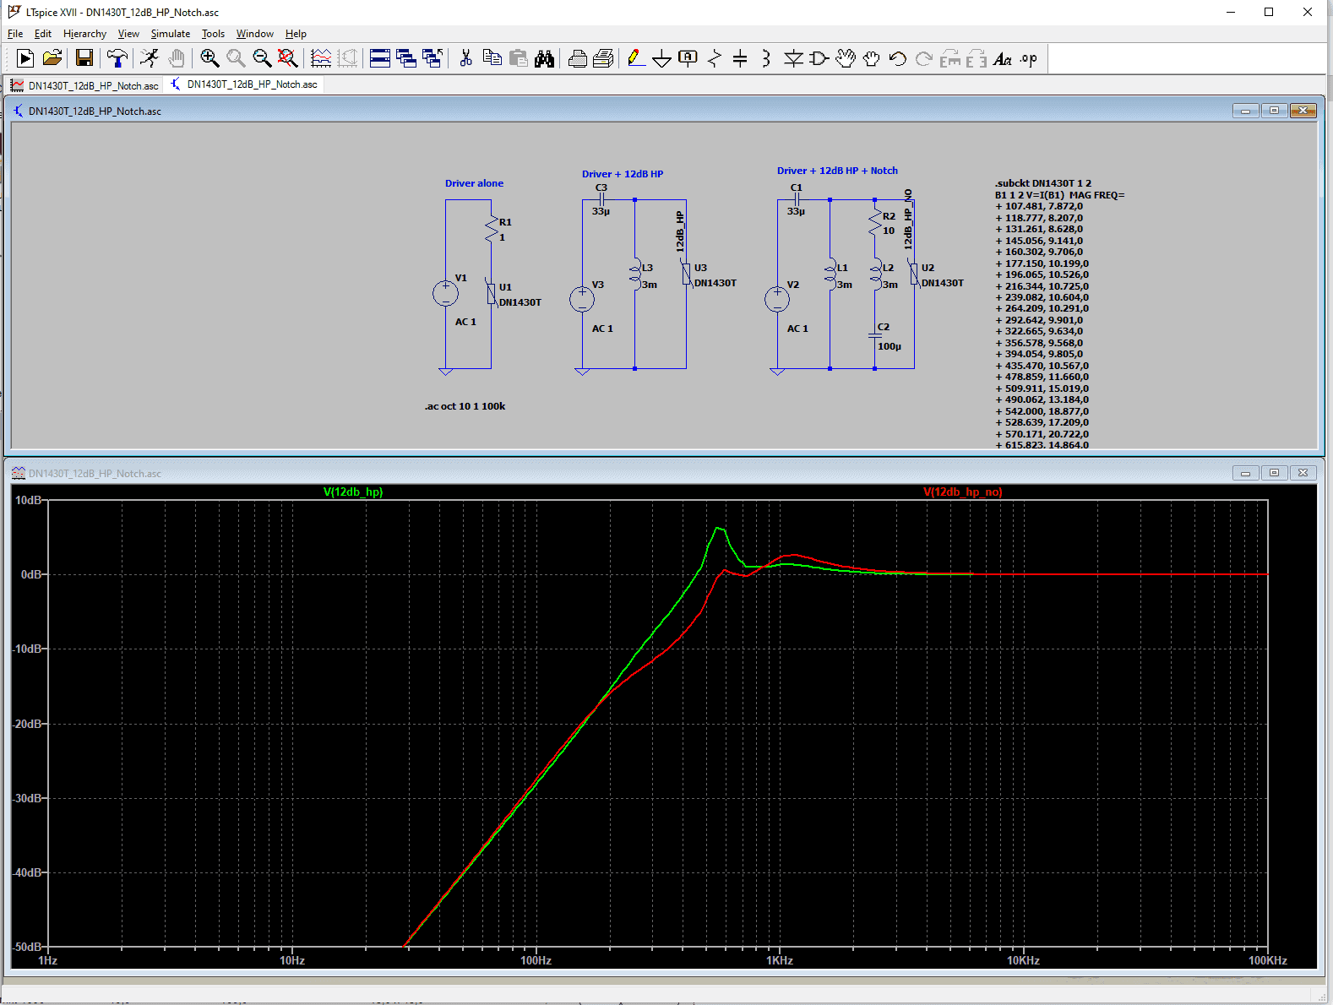Select the Draw Wire pencil tool
The image size is (1333, 1005).
click(x=636, y=58)
